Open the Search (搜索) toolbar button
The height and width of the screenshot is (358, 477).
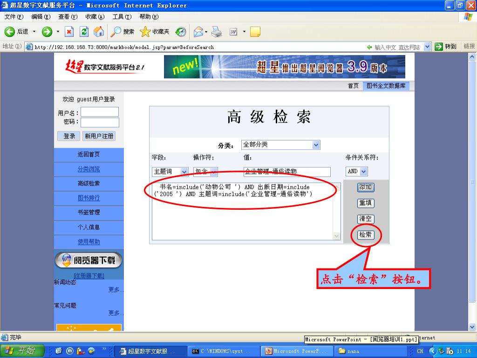(x=123, y=31)
